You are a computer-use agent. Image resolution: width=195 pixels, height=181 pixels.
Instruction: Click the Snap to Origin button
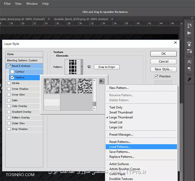[x=107, y=67]
